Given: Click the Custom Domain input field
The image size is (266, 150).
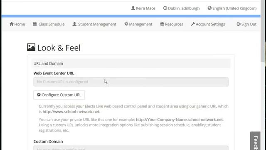Looking at the screenshot, I should (131, 148).
